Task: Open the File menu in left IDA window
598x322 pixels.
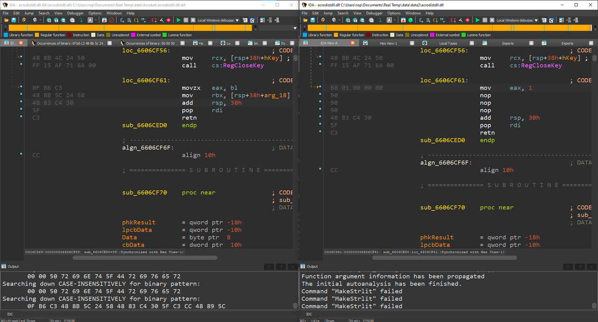Action: coord(6,13)
